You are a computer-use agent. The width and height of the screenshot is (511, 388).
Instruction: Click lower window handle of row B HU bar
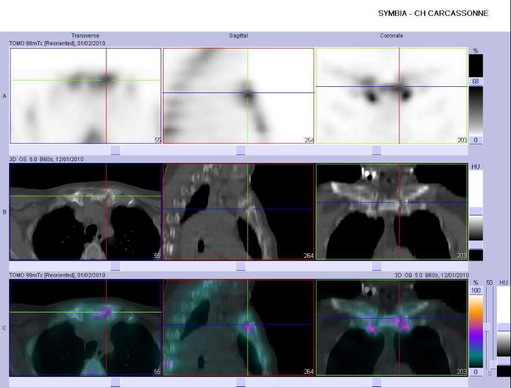[x=476, y=245]
